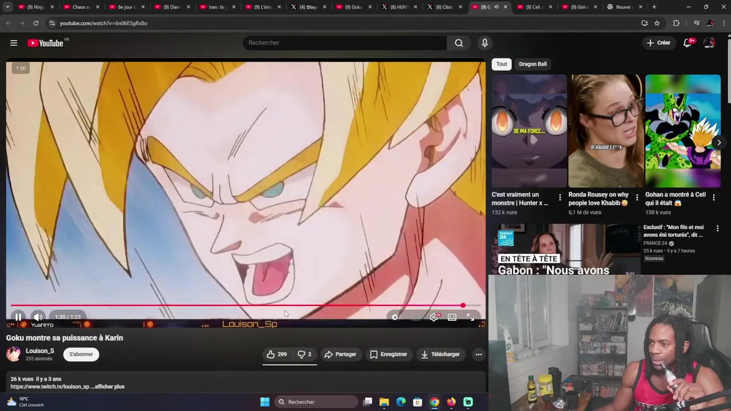Viewport: 731px width, 411px height.
Task: Open Microsoft Store from taskbar
Action: point(417,402)
